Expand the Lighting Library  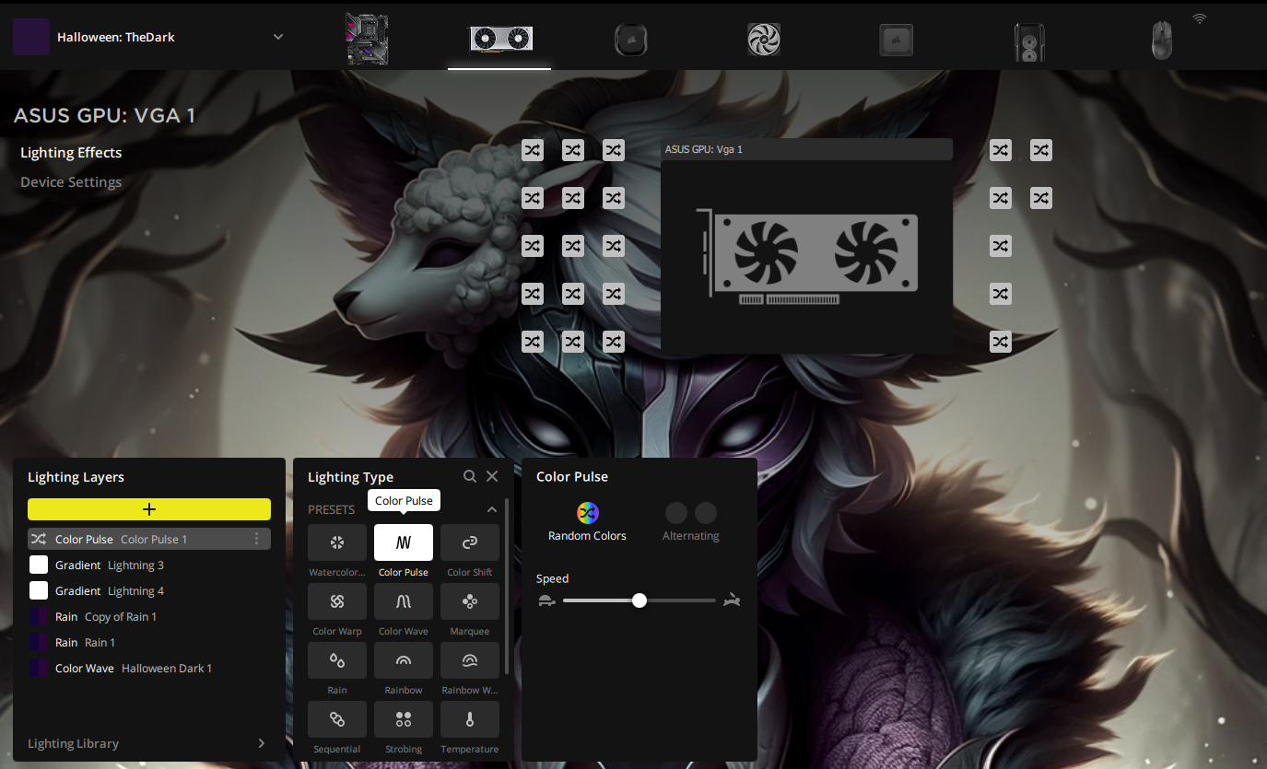click(x=147, y=743)
